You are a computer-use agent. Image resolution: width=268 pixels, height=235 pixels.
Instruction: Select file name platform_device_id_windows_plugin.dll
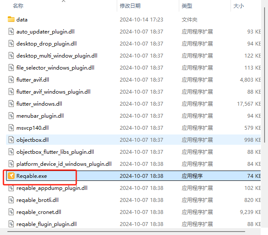[64, 164]
